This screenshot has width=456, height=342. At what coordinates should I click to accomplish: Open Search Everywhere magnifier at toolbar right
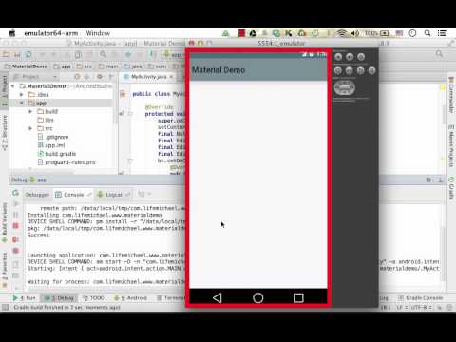[x=439, y=54]
